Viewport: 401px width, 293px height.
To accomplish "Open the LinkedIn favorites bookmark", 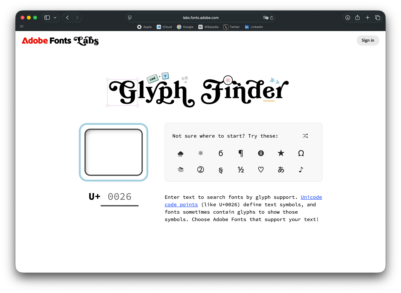I will 254,27.
